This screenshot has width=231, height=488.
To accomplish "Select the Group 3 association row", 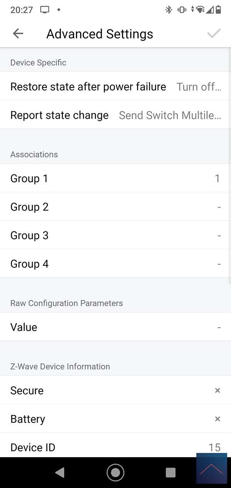I will coord(115,235).
